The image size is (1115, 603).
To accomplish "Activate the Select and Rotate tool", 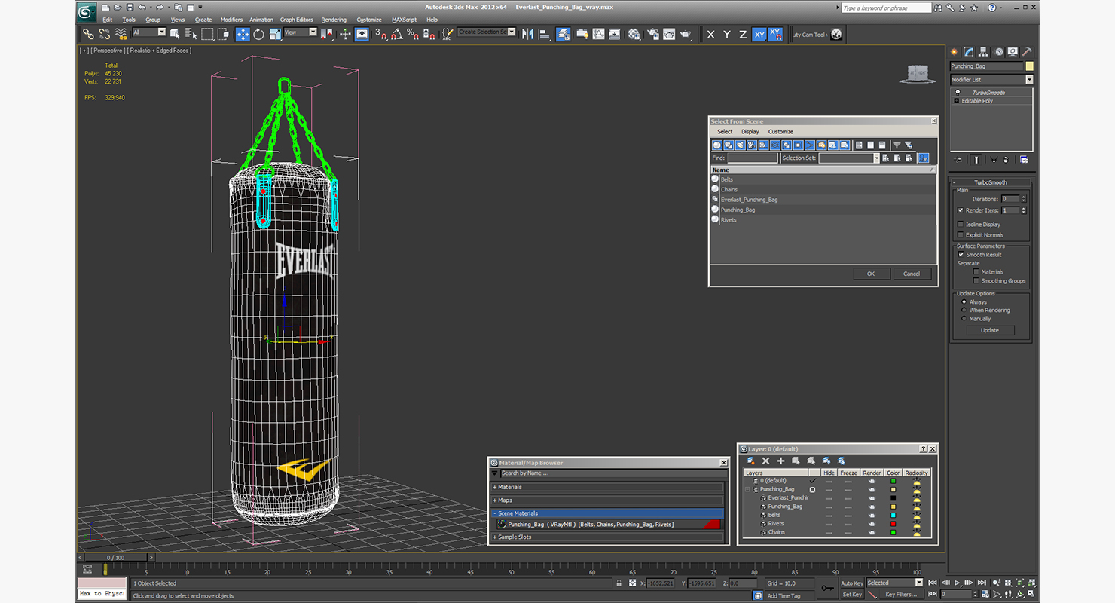I will point(258,34).
